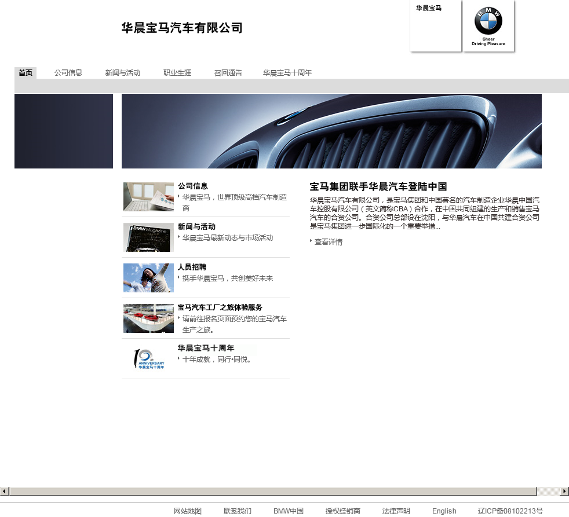This screenshot has width=569, height=517.
Task: Click the BMW Magazine thumbnail
Action: [148, 237]
